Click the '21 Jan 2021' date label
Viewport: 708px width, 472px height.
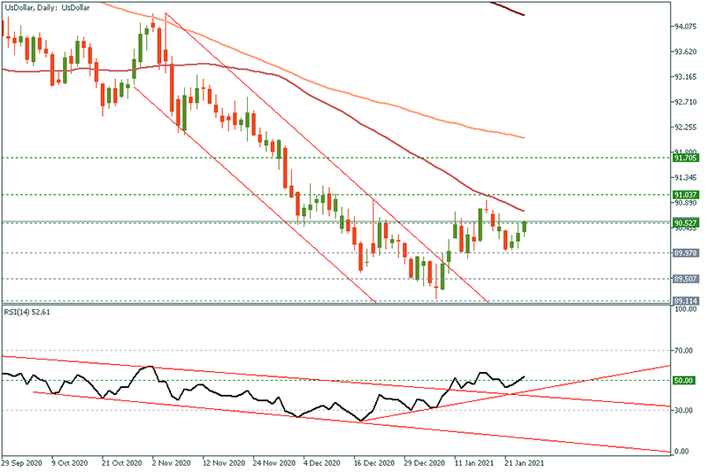point(524,463)
